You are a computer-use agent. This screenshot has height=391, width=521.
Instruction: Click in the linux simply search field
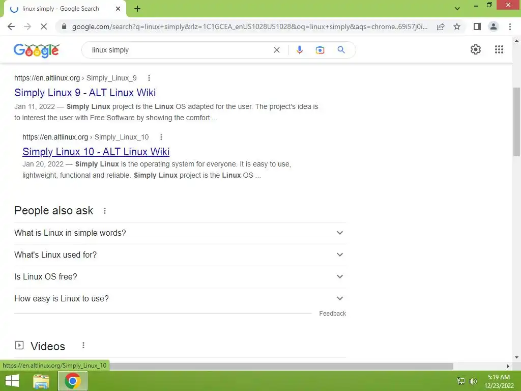click(x=180, y=50)
